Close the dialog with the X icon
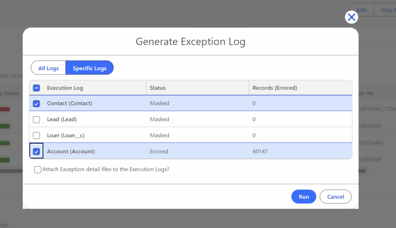 (x=351, y=17)
